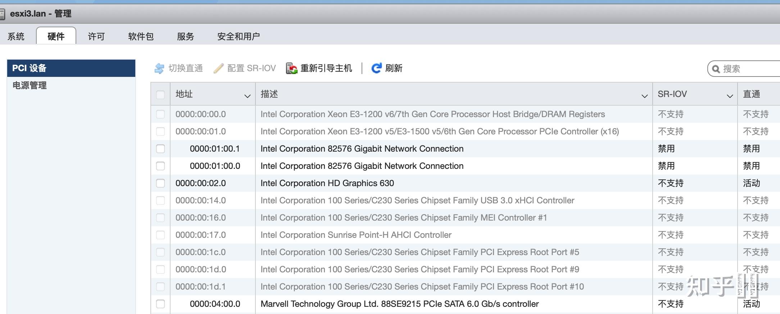Tick checkbox for Root Port #10 row
Viewport: 780px width, 314px height.
coord(160,287)
